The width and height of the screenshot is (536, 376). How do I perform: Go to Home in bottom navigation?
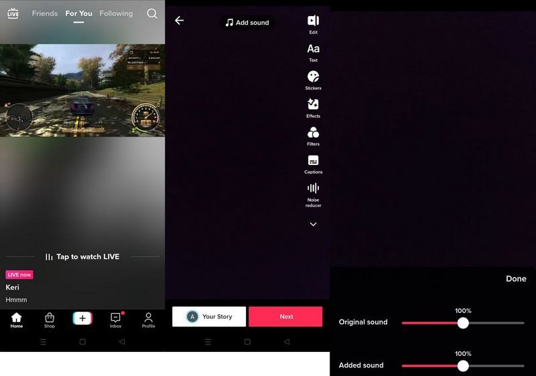tap(16, 320)
